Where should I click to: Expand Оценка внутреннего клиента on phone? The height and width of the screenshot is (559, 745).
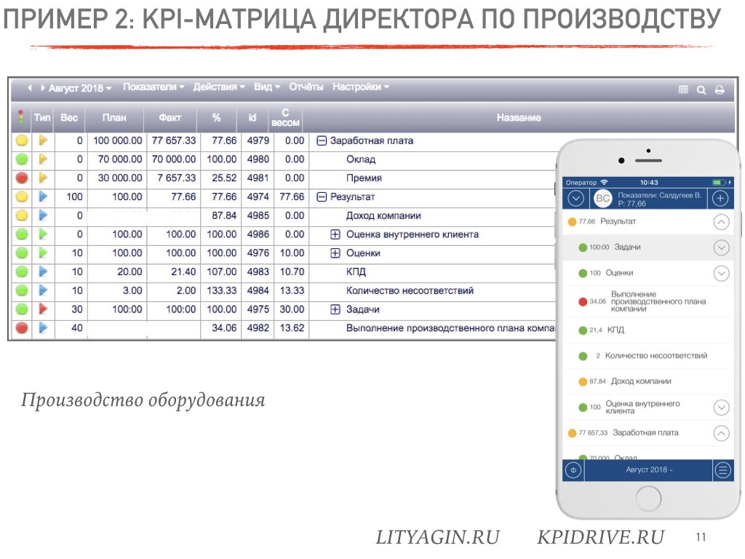(x=721, y=408)
